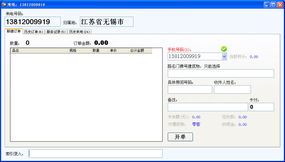
Task: Show the 历史来电 (24) tab
Action: (x=79, y=32)
